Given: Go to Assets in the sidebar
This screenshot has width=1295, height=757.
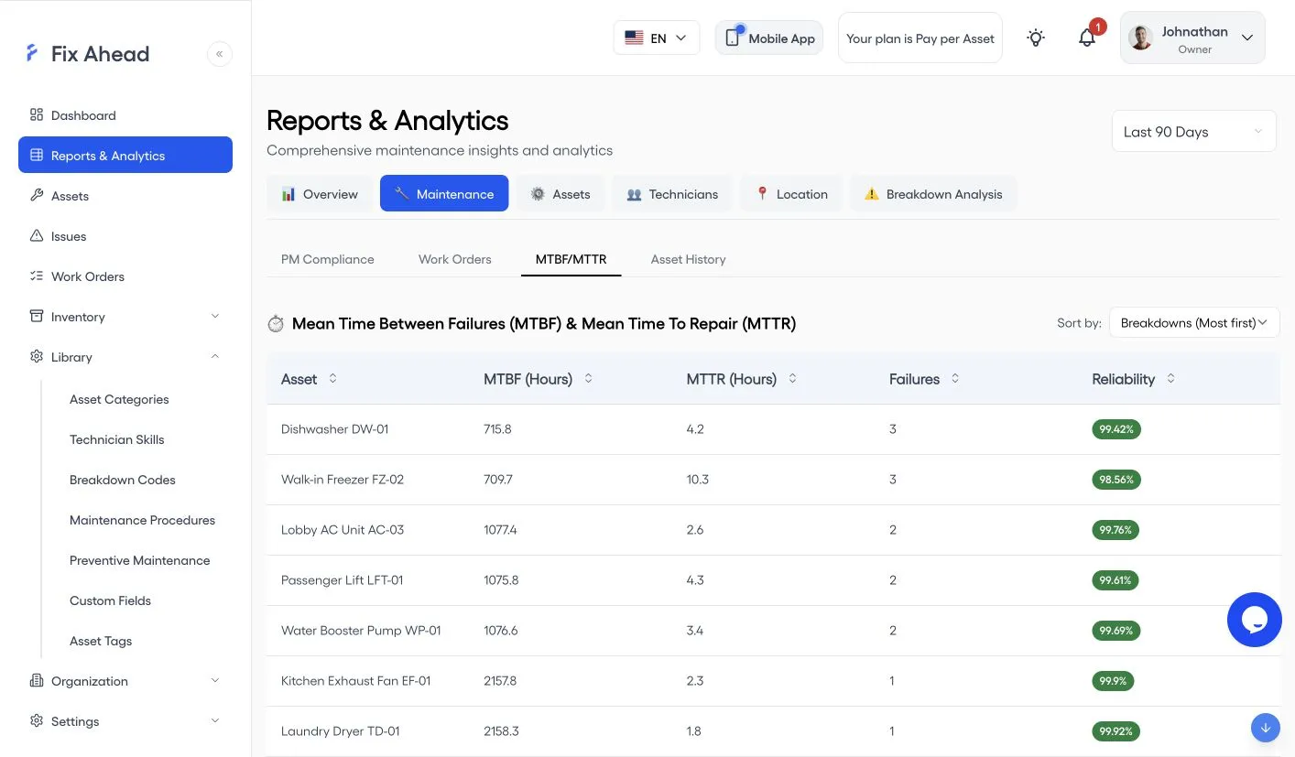Looking at the screenshot, I should (x=125, y=196).
